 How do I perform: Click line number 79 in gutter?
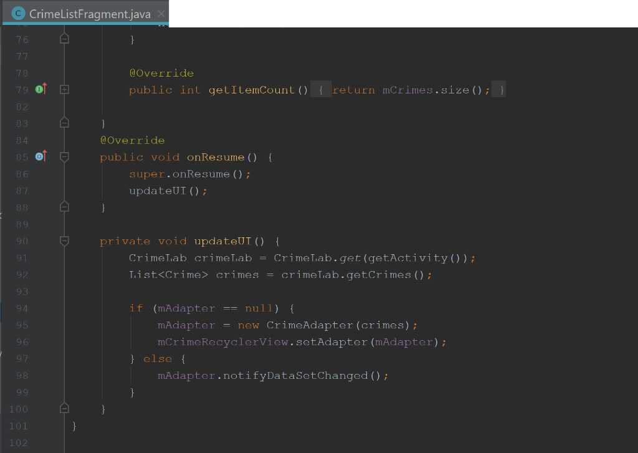click(22, 90)
